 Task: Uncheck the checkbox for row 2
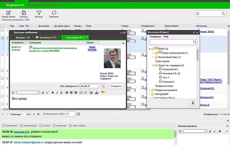(x=2, y=38)
